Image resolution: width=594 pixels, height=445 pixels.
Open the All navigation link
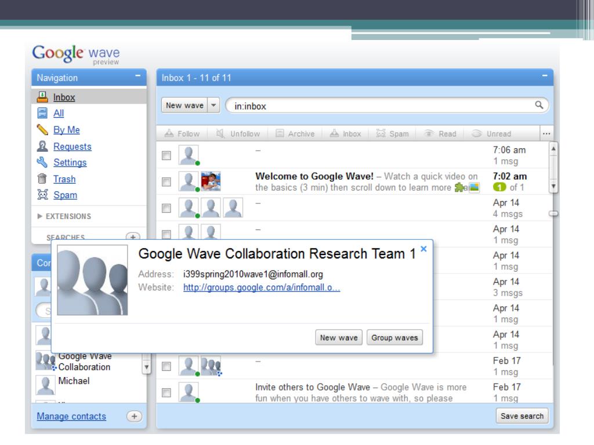pyautogui.click(x=59, y=113)
